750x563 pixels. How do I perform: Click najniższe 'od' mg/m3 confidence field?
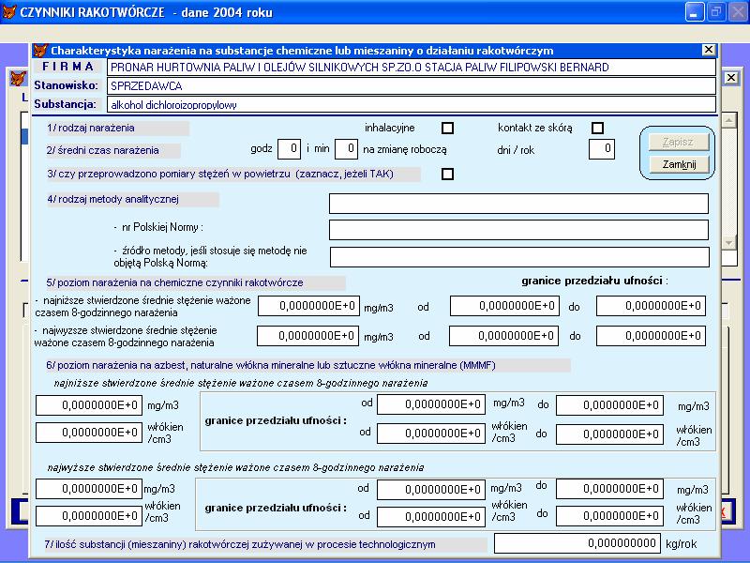431,404
